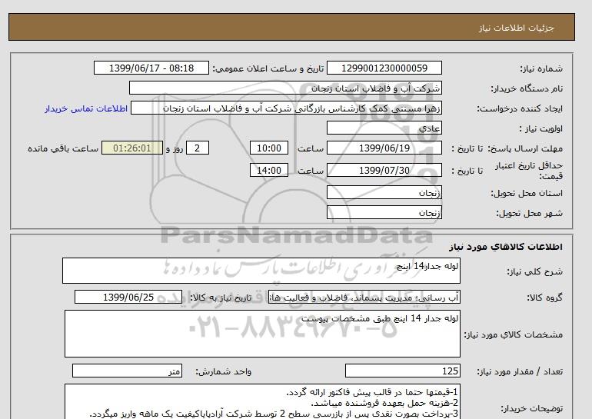Screen dimensions: 592x419
Task: Select the need number field 1299001230000059
Action: click(x=384, y=68)
